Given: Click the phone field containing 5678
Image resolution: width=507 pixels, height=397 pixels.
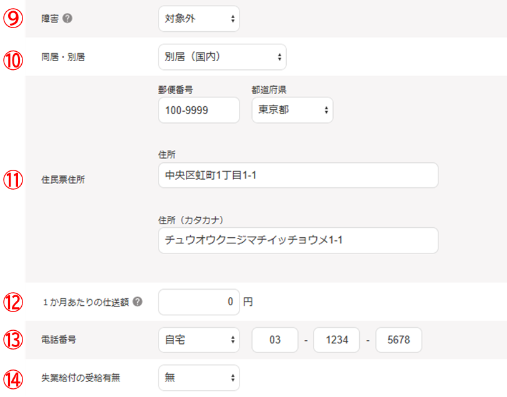Looking at the screenshot, I should 398,340.
